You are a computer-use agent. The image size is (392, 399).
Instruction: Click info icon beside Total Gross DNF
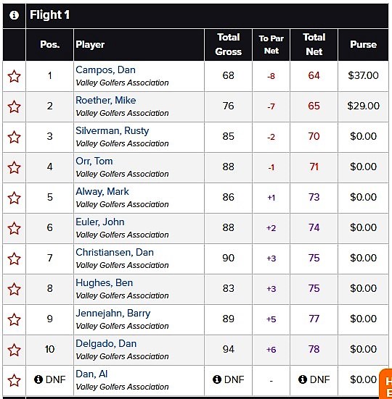click(217, 379)
